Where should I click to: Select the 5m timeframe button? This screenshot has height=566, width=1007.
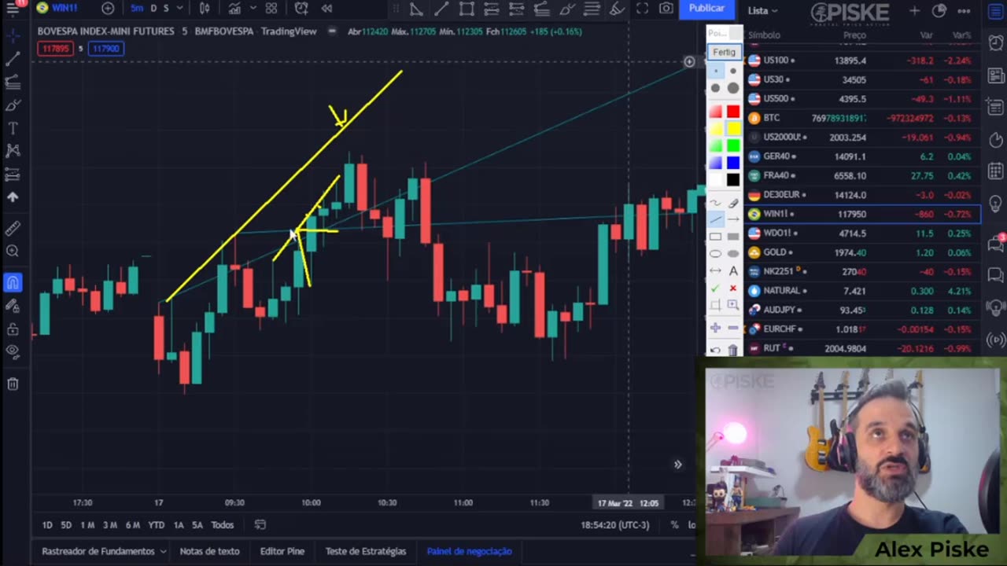[x=138, y=8]
